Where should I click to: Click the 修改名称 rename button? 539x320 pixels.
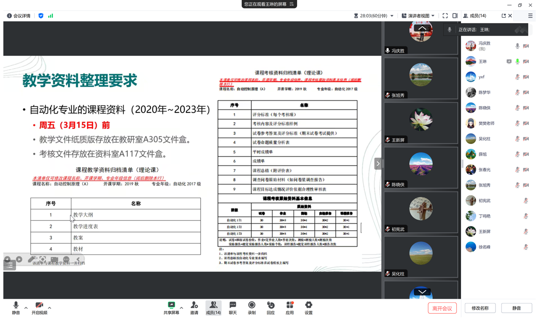coord(480,308)
